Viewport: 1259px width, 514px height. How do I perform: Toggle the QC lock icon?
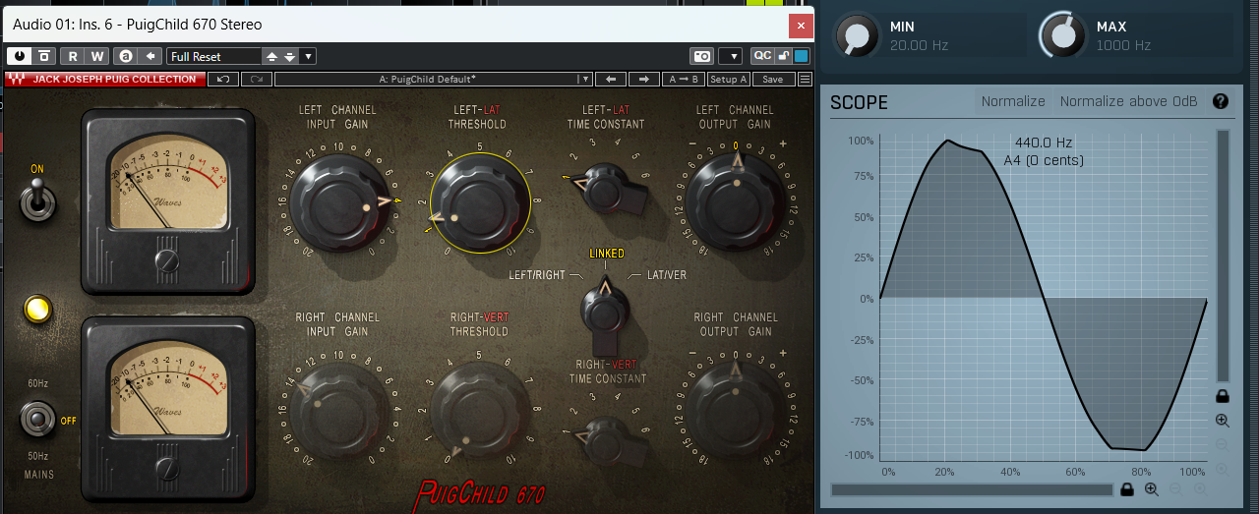coord(784,56)
